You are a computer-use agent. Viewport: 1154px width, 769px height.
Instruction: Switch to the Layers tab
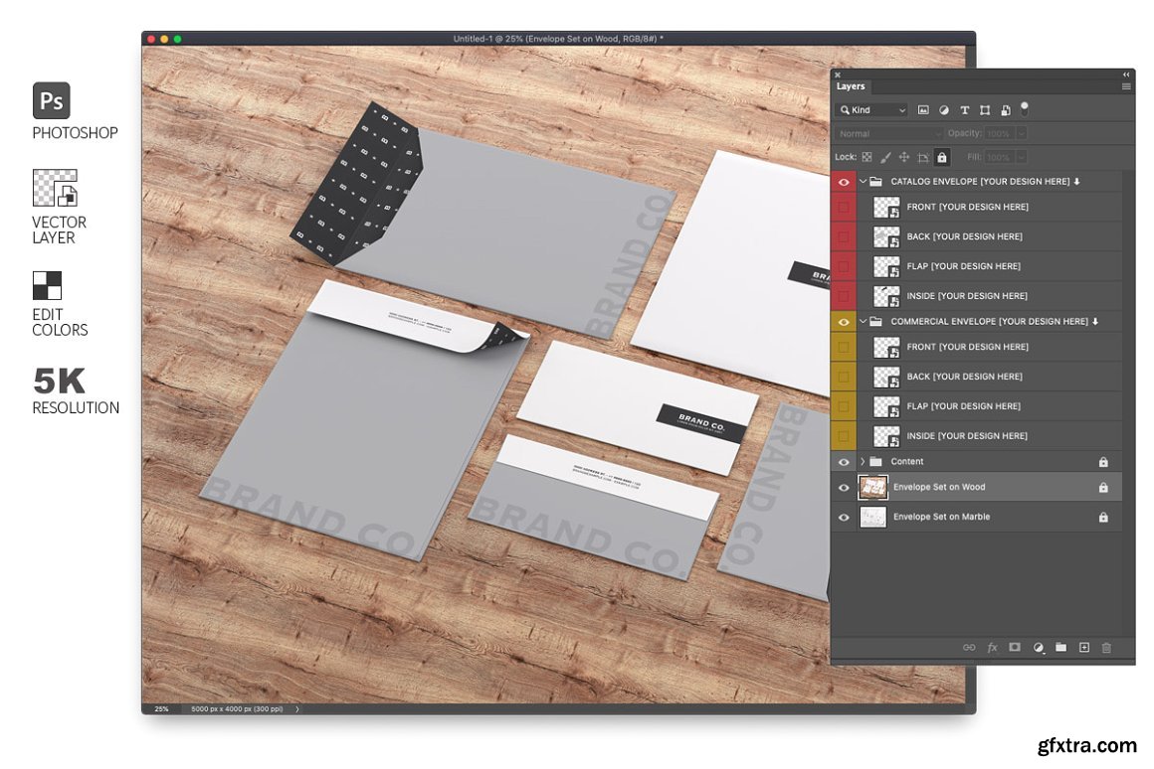click(x=851, y=86)
